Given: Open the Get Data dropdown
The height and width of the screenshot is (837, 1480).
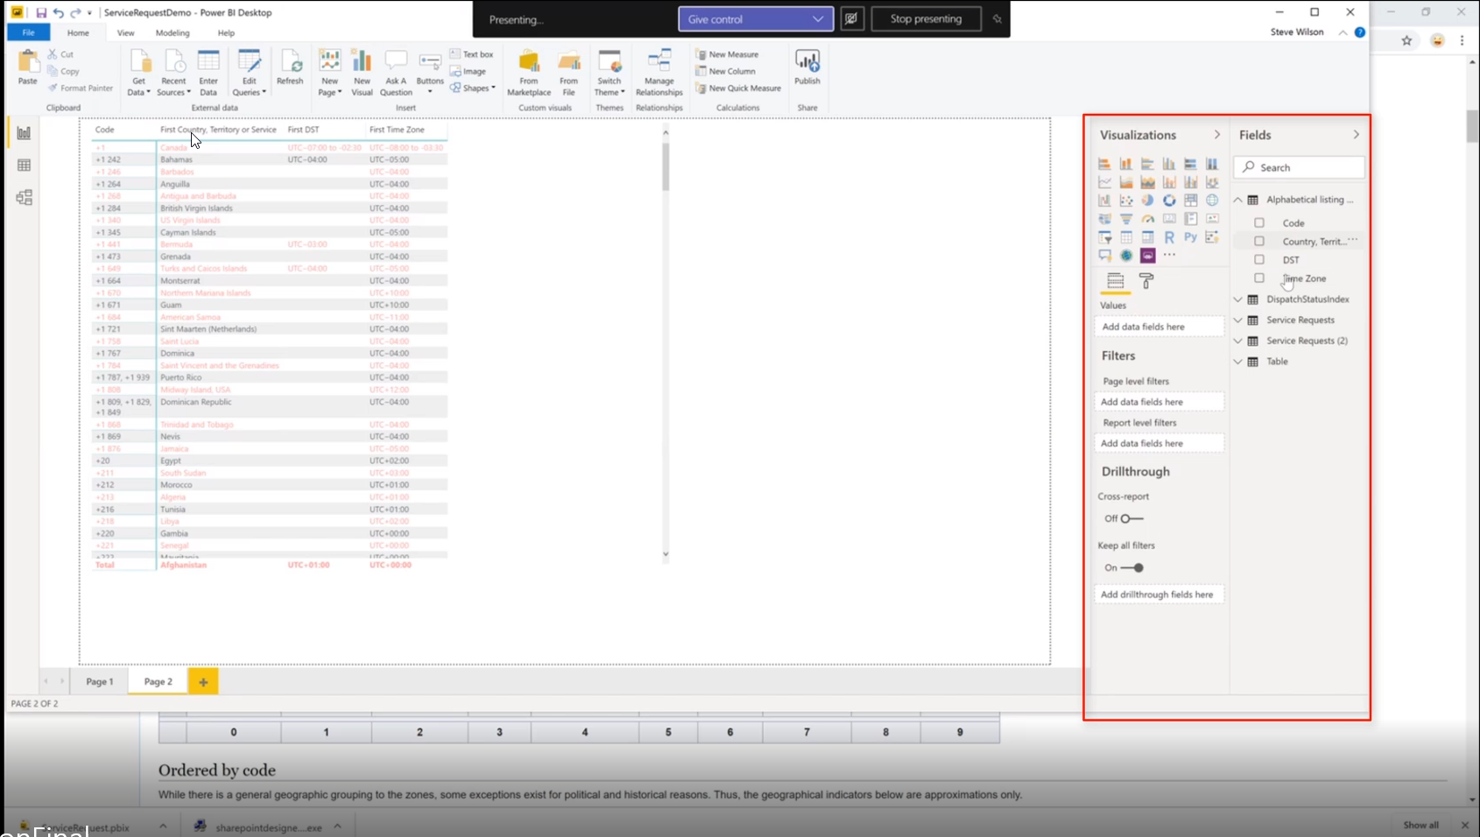Looking at the screenshot, I should (138, 73).
